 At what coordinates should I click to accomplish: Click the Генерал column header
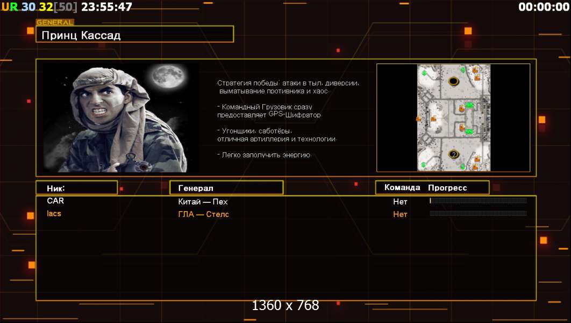226,188
